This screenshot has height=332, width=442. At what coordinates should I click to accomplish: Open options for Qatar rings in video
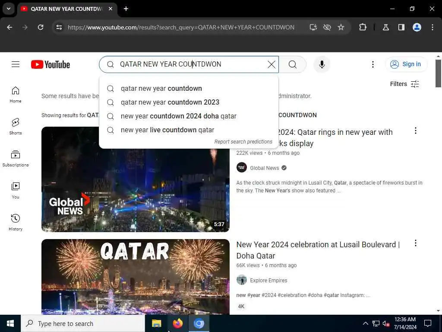pyautogui.click(x=416, y=131)
